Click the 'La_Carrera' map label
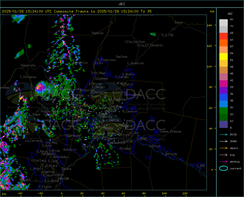Screen dimensions: 244x197 33,141
